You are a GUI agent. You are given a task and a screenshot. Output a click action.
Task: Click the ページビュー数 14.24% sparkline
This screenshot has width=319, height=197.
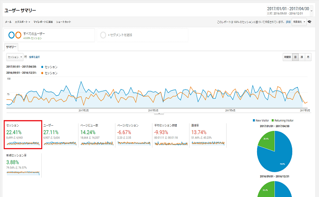click(97, 144)
